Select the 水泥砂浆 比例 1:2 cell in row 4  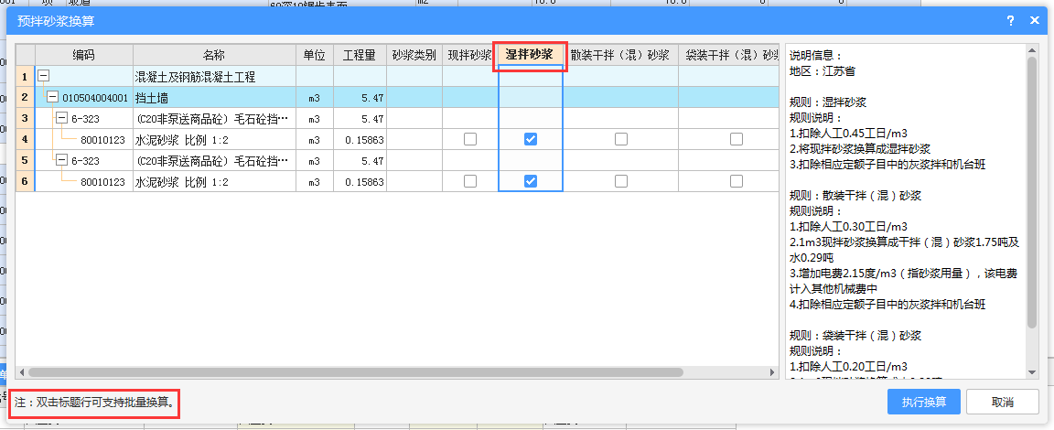[x=214, y=139]
